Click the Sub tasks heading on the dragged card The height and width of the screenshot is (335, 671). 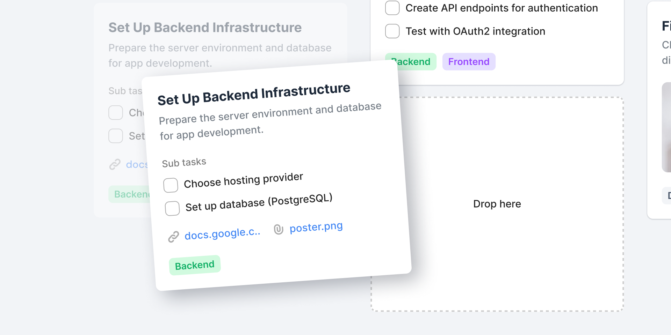184,162
